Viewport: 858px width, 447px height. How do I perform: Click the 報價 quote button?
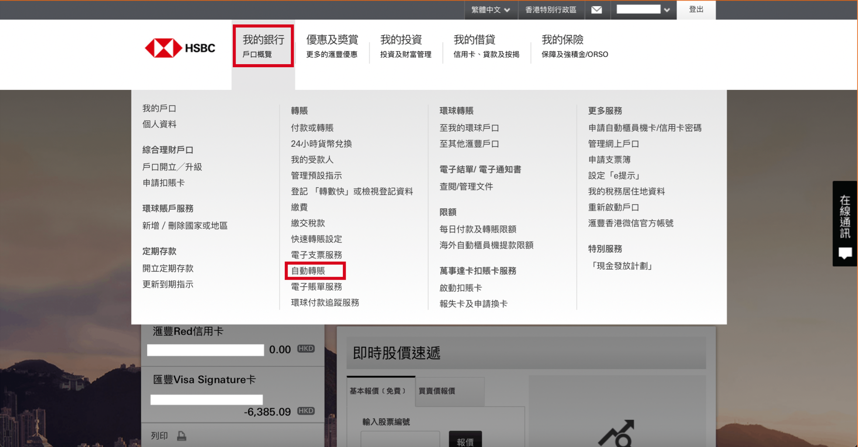click(465, 440)
